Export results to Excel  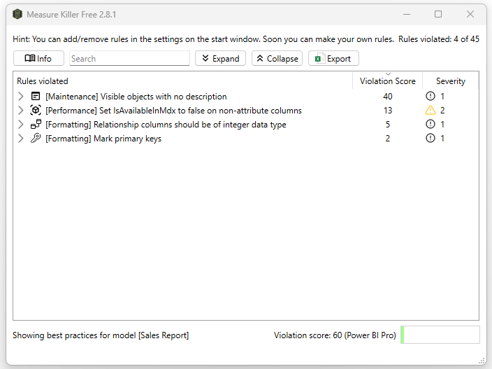333,59
